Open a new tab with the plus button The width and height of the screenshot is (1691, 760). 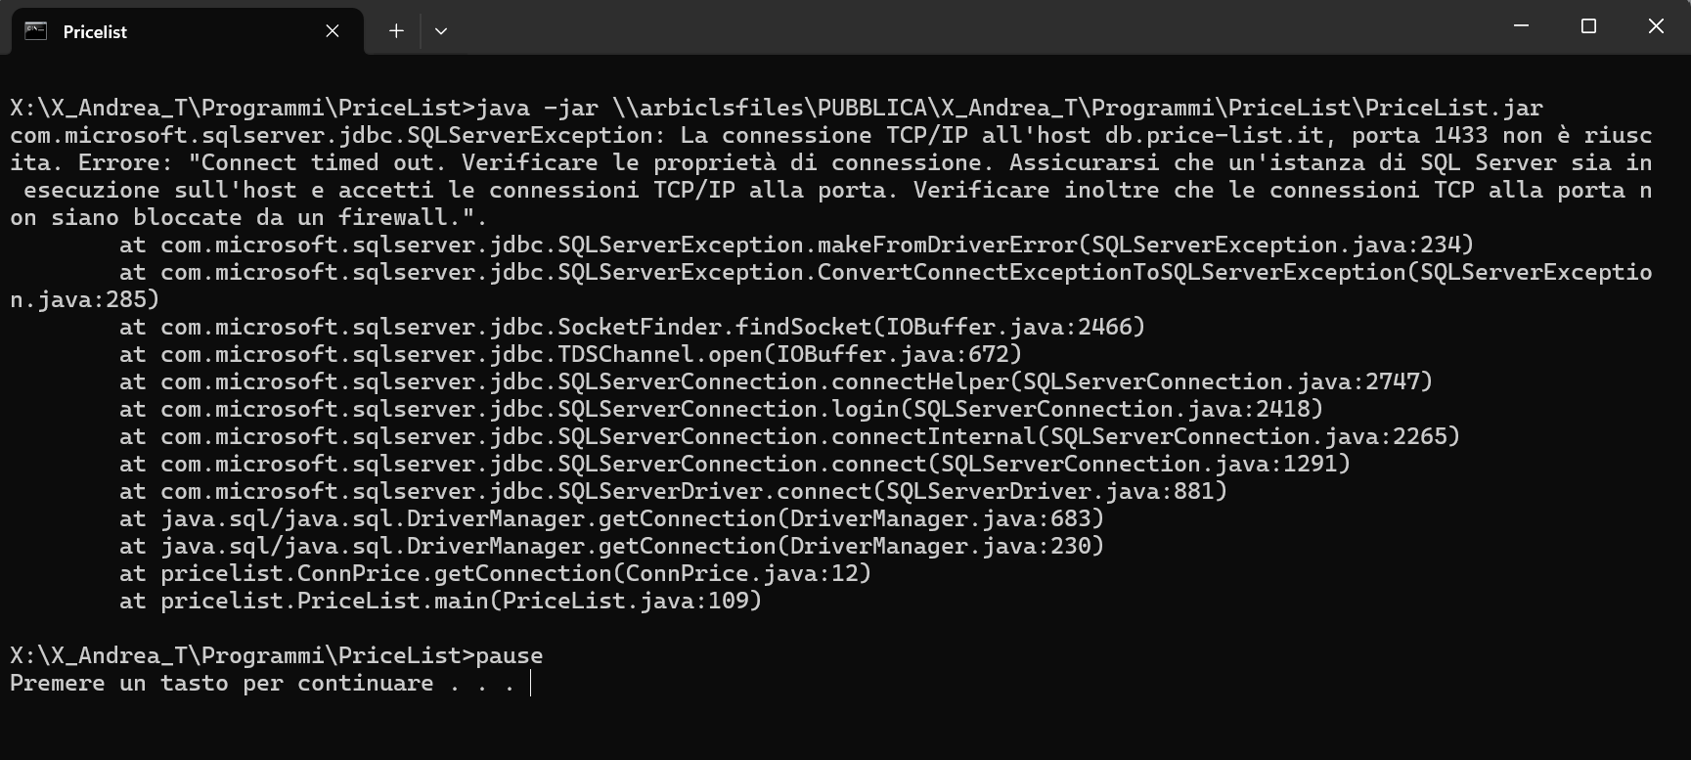(x=396, y=31)
